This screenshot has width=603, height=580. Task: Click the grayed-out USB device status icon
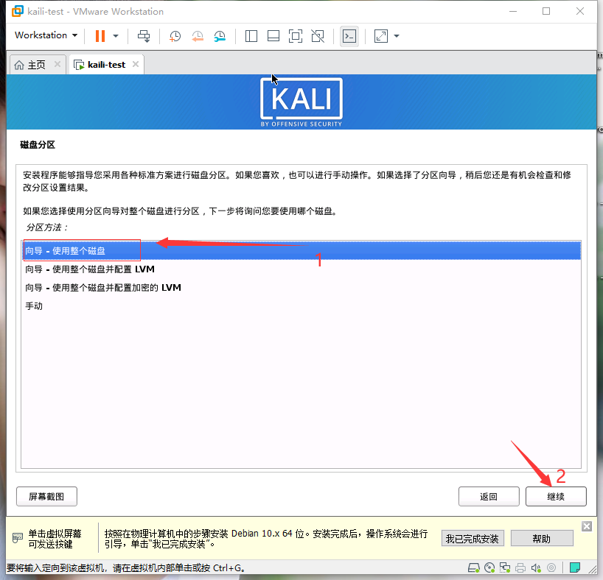click(551, 567)
